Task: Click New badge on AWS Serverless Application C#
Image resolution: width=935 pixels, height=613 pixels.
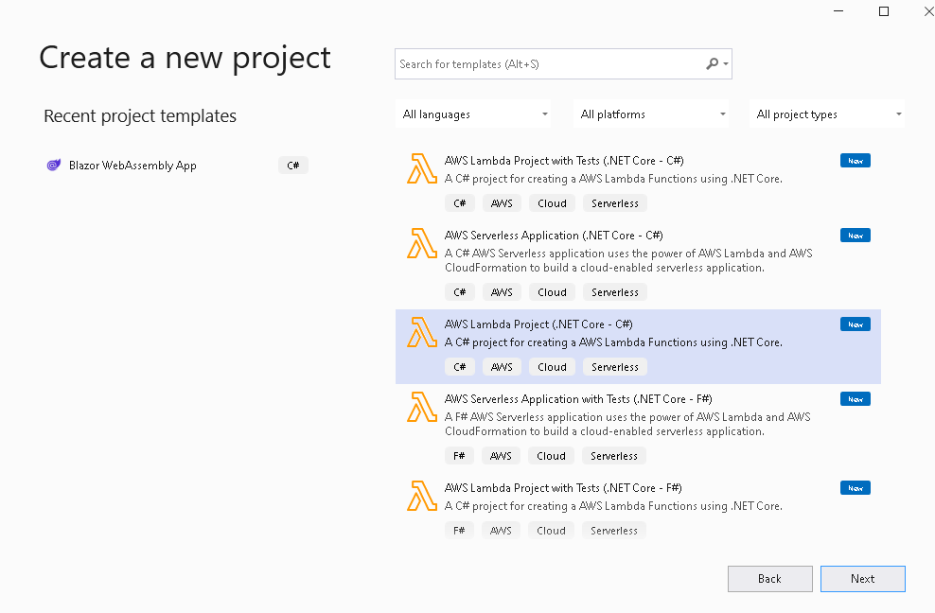Action: tap(856, 236)
